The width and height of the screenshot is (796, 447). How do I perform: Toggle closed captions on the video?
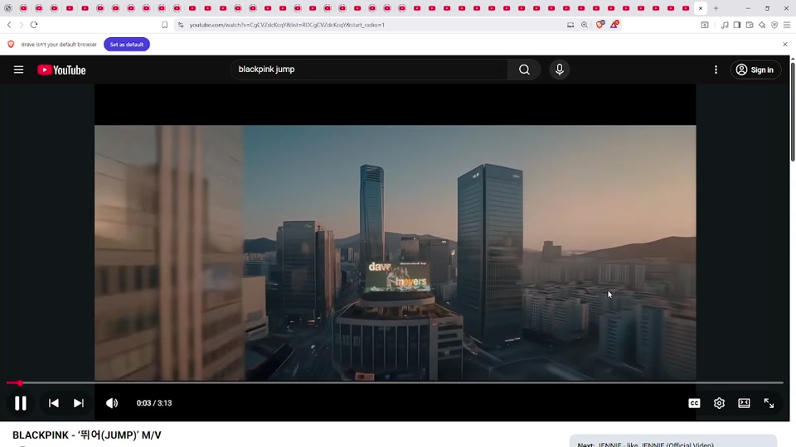(x=694, y=403)
